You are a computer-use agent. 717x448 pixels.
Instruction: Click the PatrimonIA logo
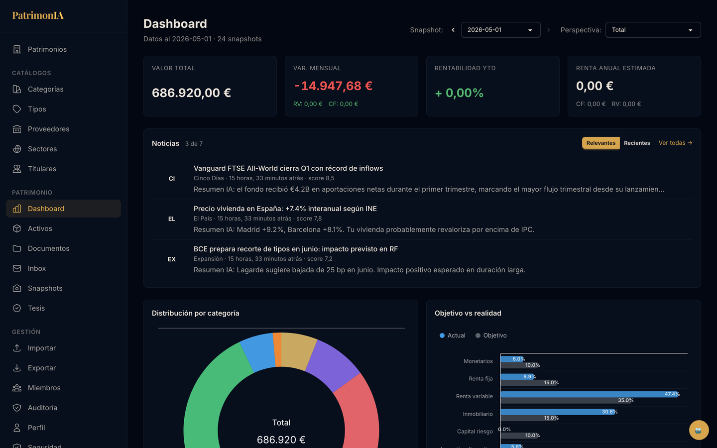38,15
